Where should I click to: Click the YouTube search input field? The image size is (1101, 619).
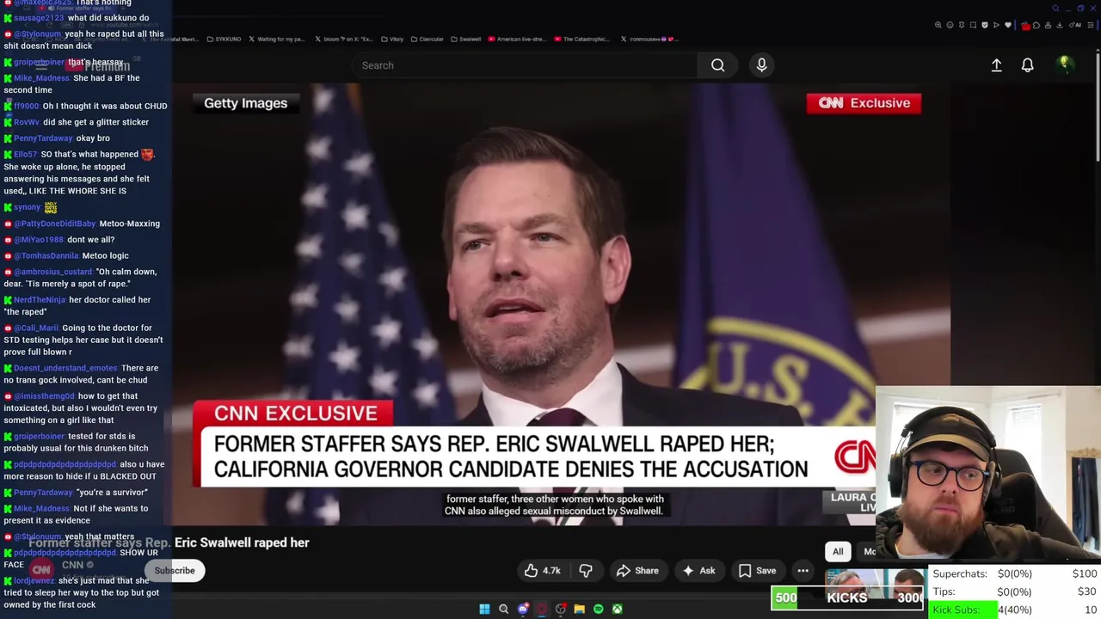pos(525,65)
